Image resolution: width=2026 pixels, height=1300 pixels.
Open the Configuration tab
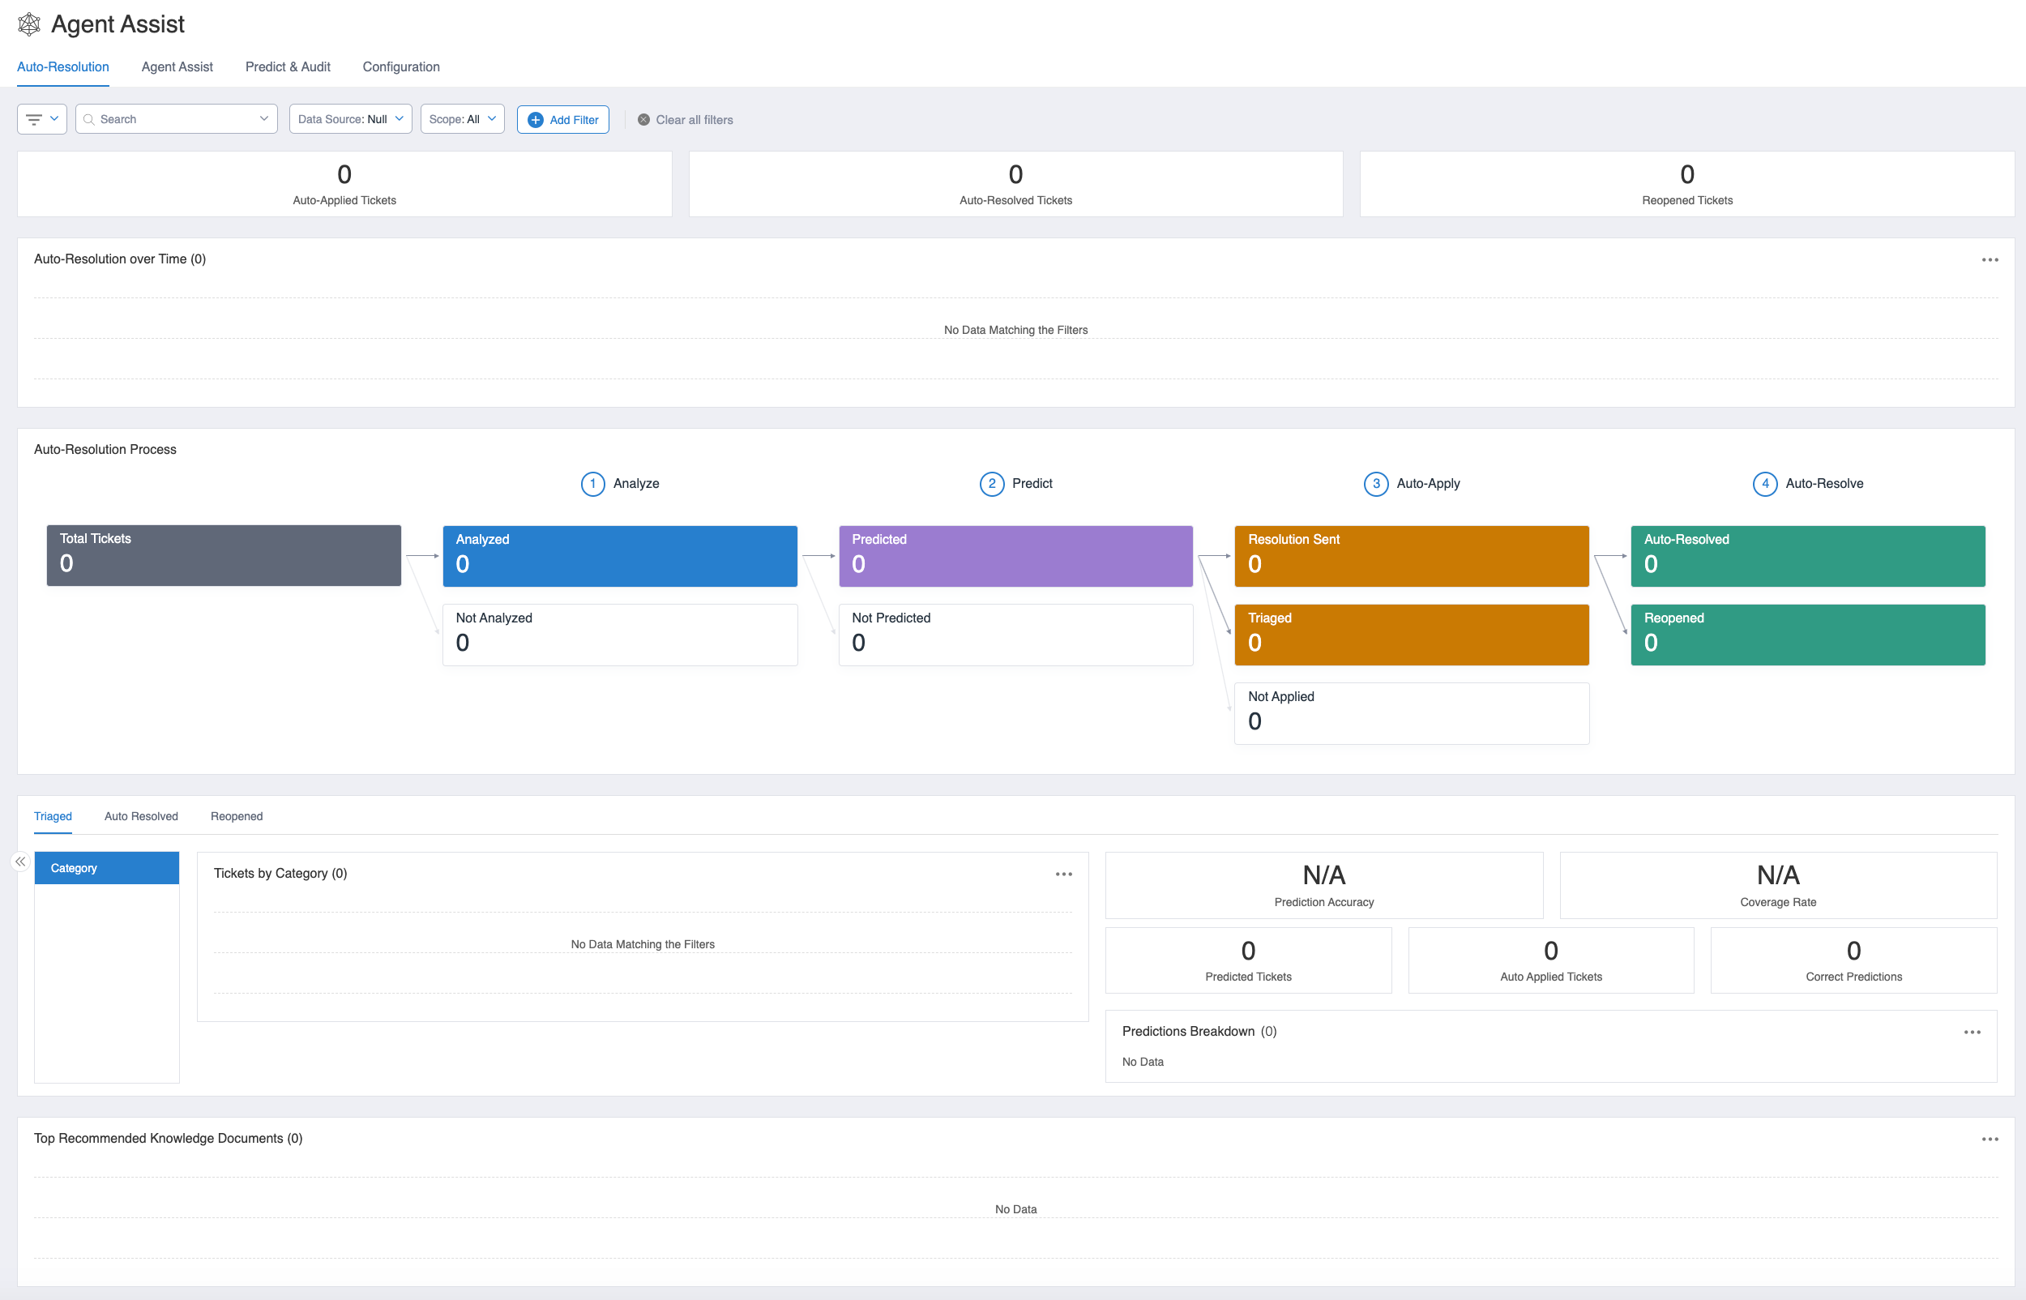click(x=401, y=66)
